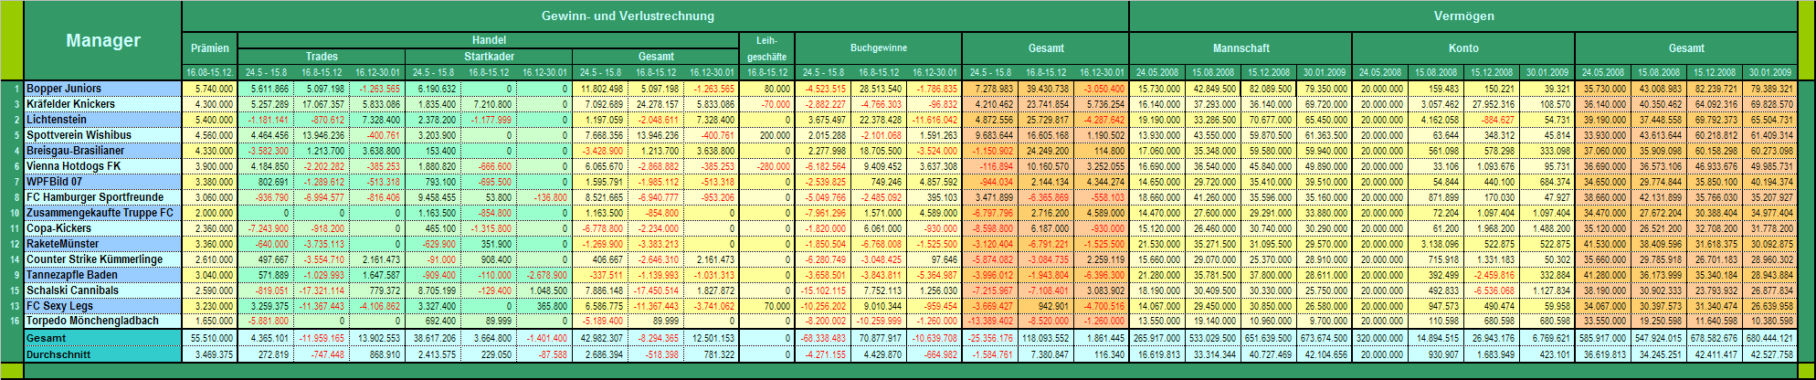Select the Torpedo Mönchengladbach name cell
This screenshot has height=380, width=1816.
(x=102, y=321)
